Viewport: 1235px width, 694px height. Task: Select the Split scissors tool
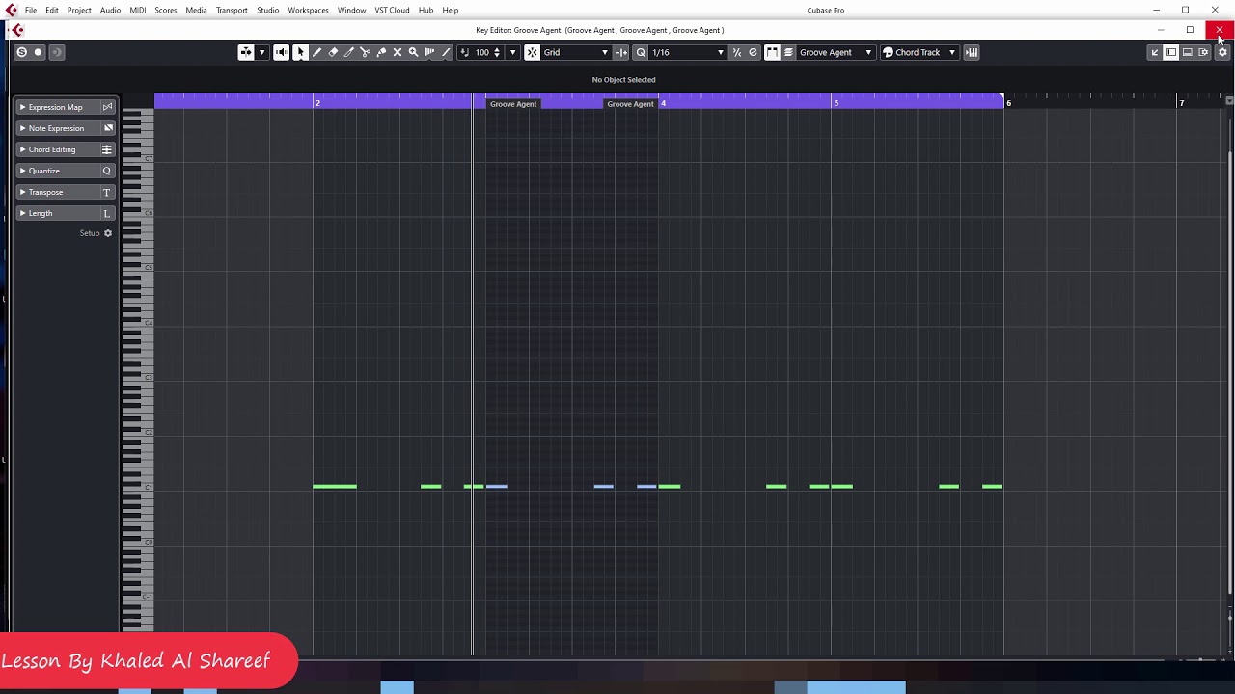[365, 52]
